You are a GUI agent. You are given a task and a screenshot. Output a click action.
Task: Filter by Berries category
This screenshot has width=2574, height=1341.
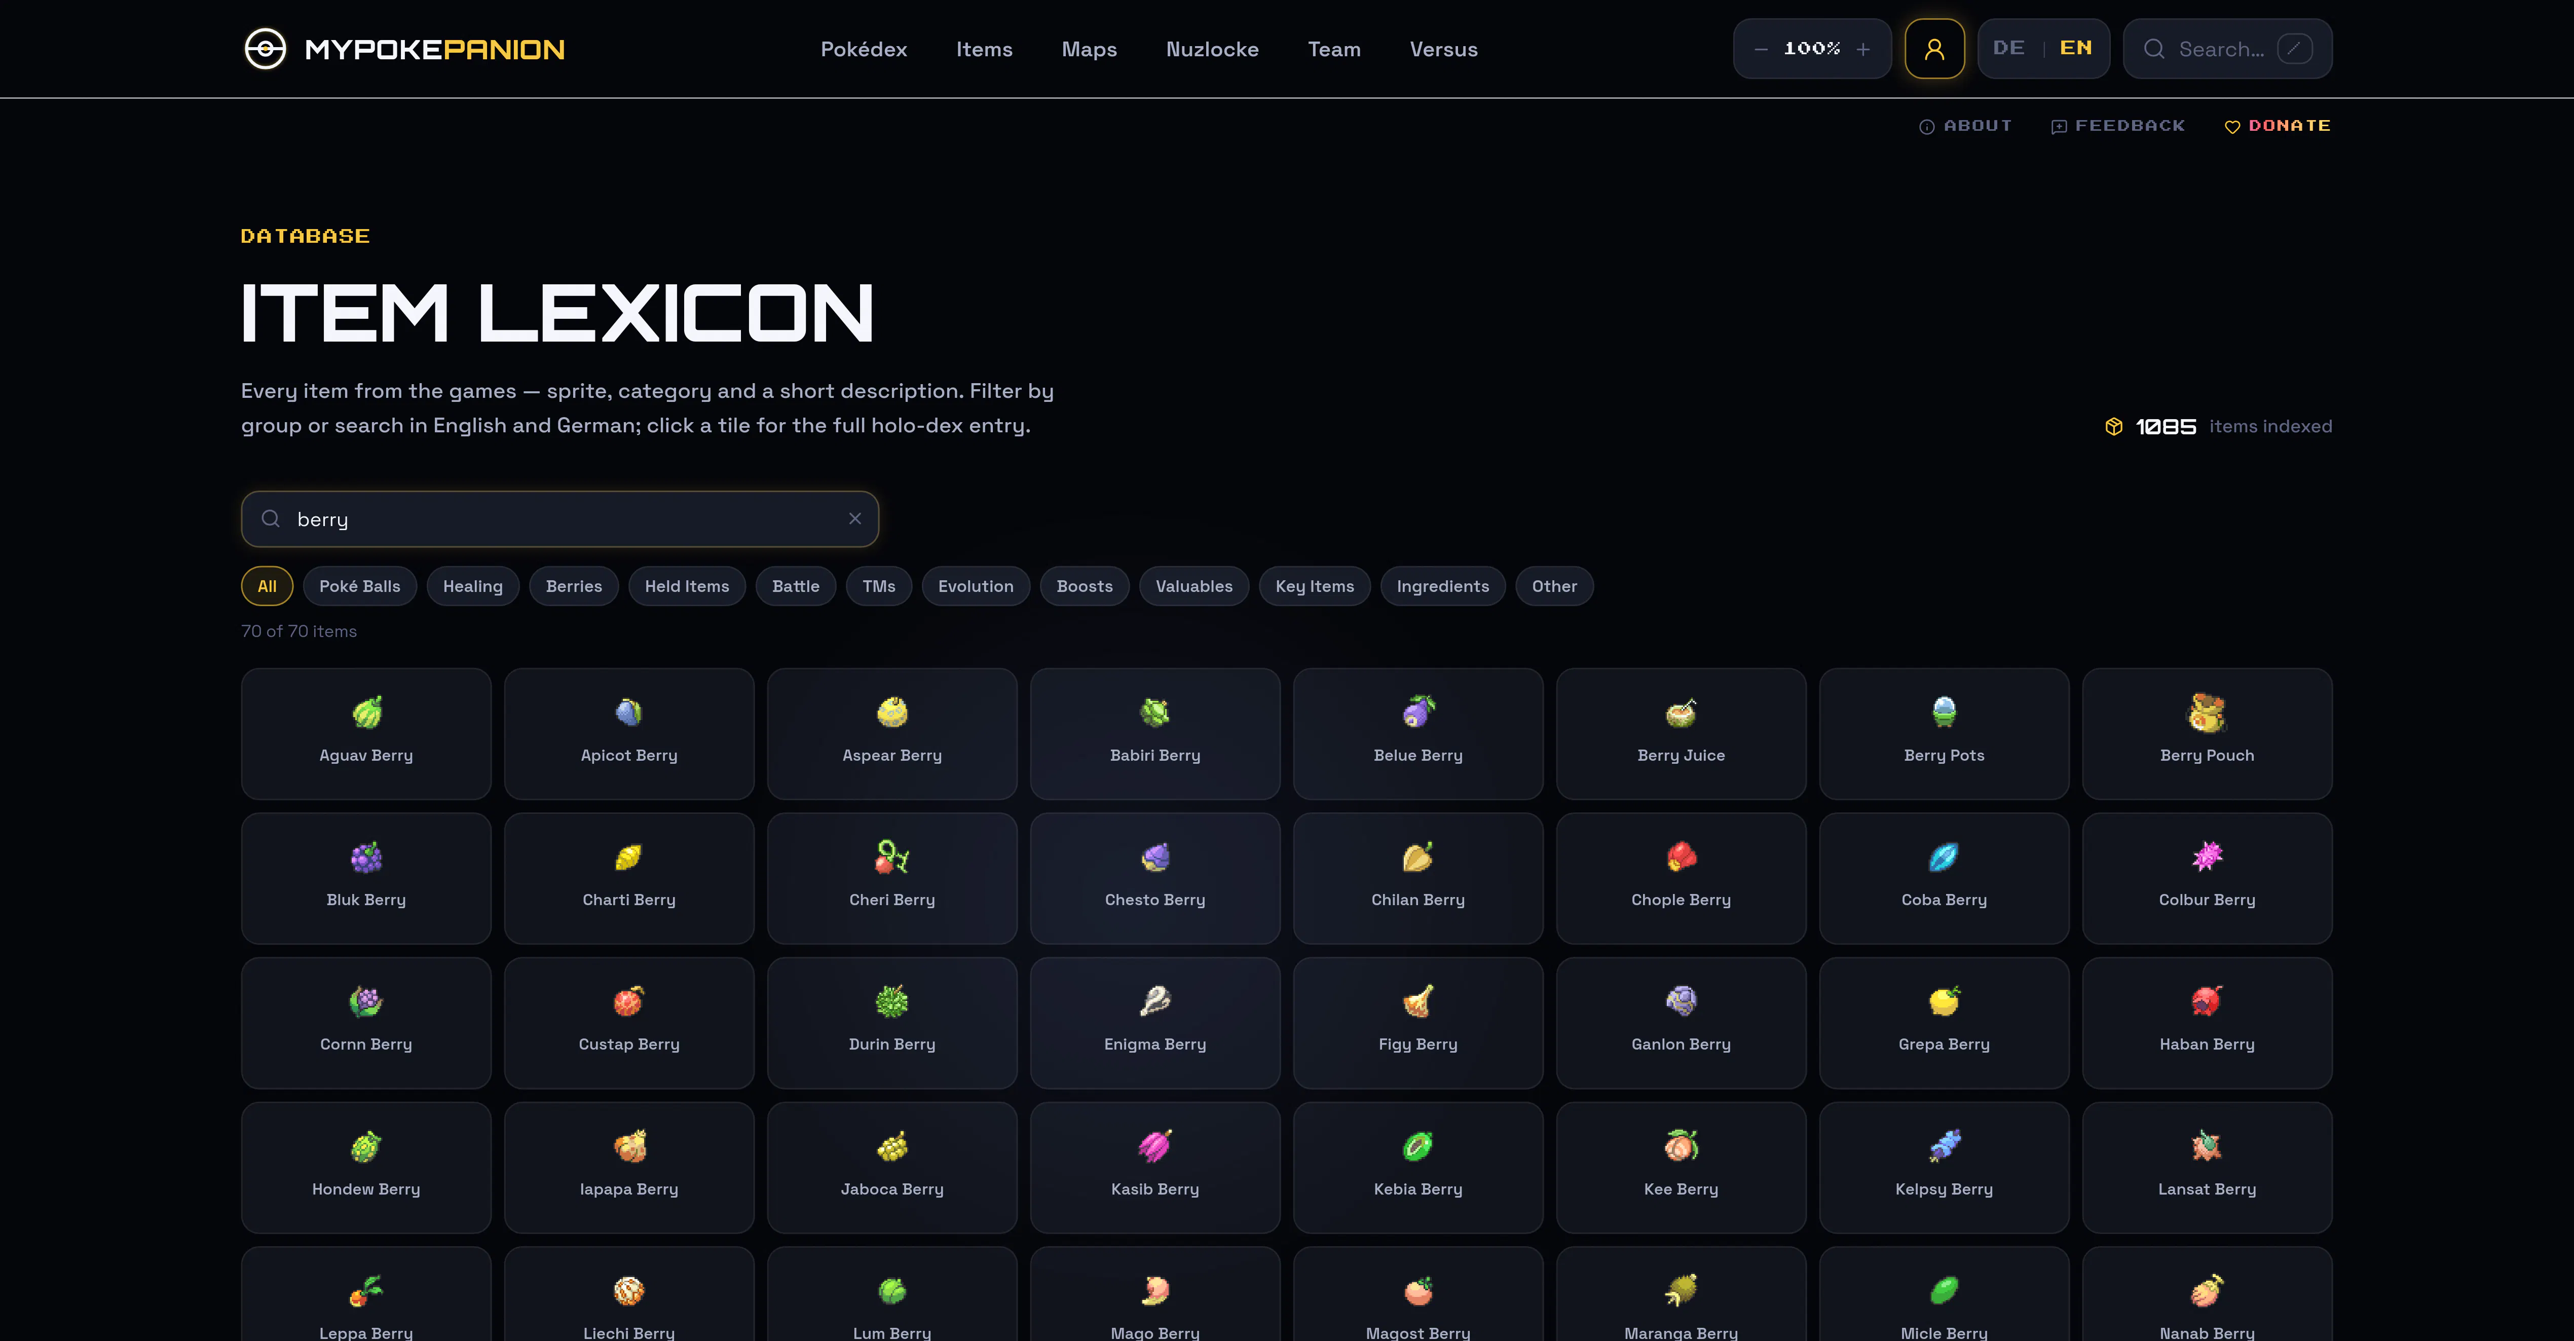coord(575,586)
